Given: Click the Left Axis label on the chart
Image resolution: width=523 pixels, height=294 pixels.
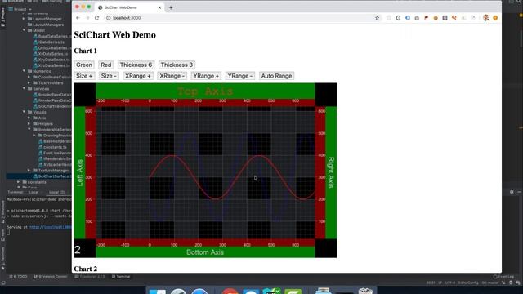Looking at the screenshot, I should [x=80, y=172].
